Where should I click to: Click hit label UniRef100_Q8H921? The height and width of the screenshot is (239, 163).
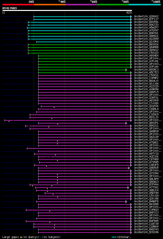[x=146, y=36]
